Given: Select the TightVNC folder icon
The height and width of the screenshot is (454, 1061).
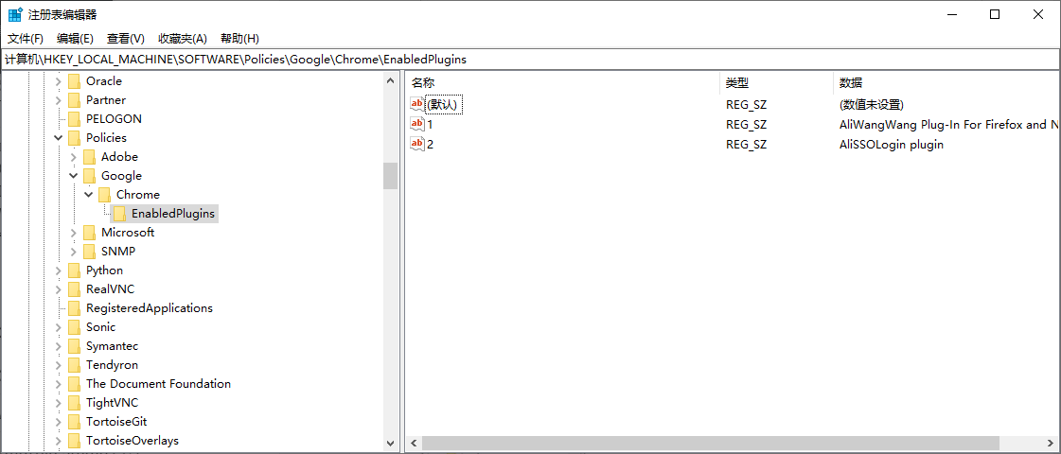Looking at the screenshot, I should pos(75,403).
